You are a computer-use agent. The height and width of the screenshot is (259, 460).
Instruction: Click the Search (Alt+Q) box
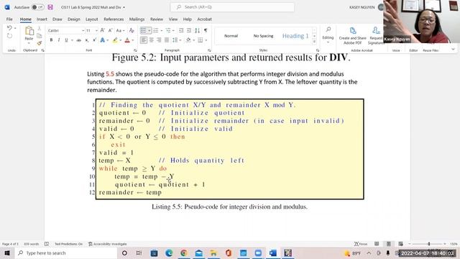point(232,7)
